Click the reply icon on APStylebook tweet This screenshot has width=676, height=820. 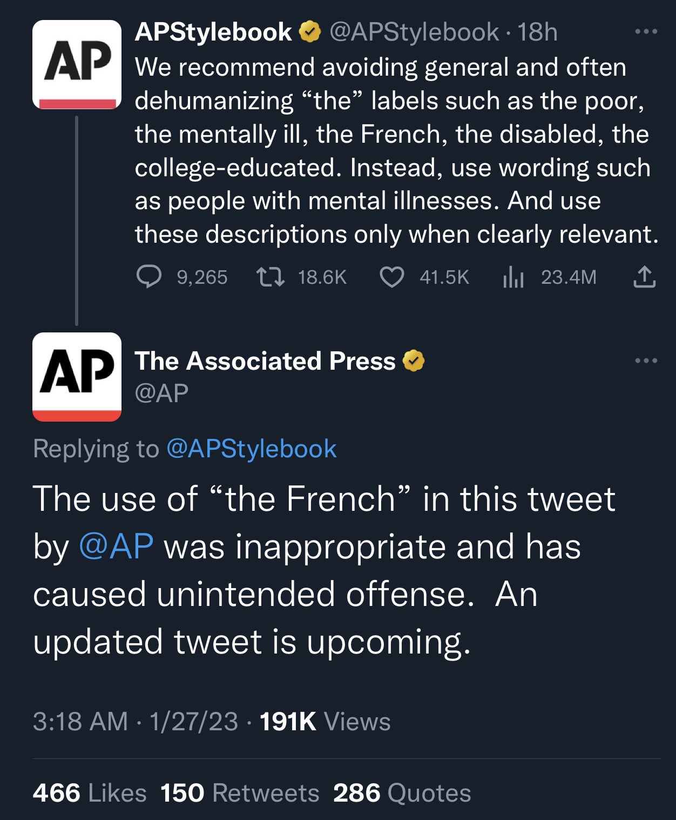[148, 277]
